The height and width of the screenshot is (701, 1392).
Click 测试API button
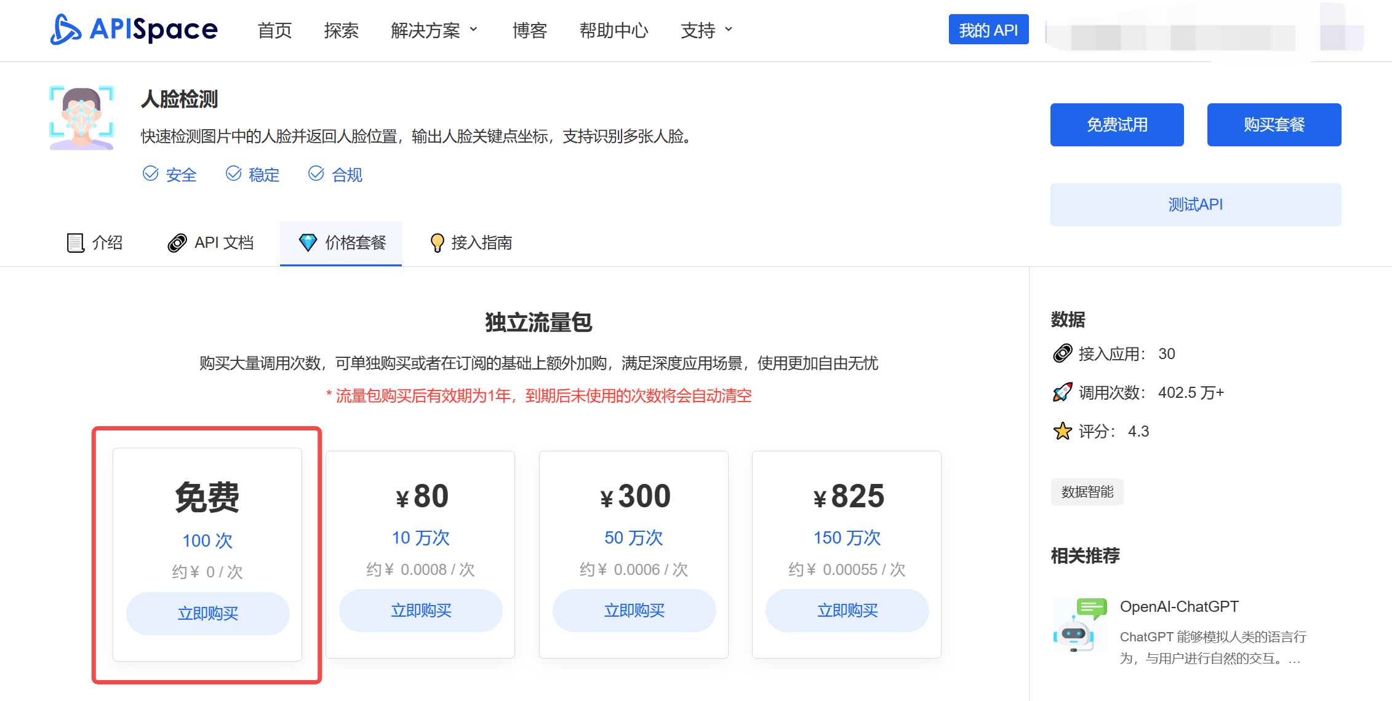tap(1195, 204)
